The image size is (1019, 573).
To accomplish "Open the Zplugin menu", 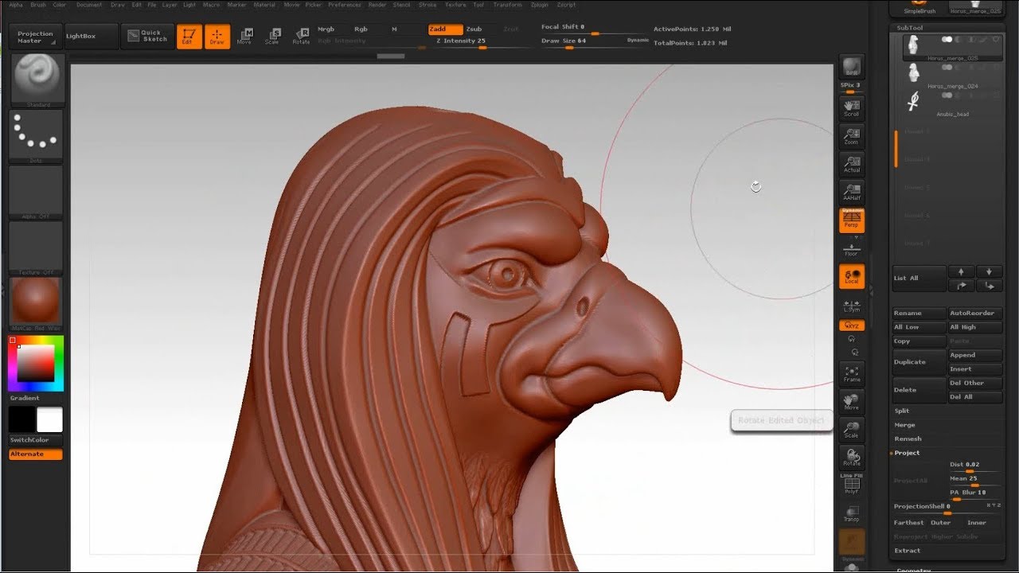I will coord(539,5).
